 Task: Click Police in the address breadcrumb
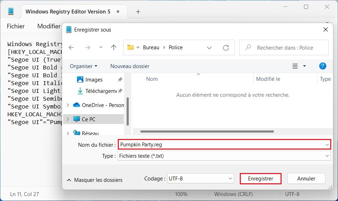pos(176,48)
